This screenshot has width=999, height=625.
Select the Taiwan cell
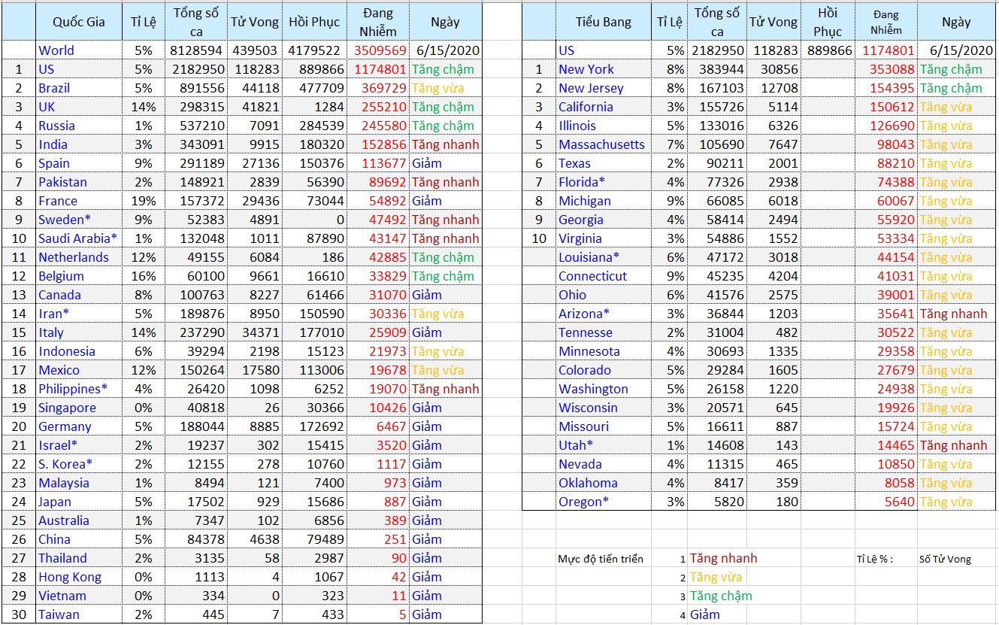(x=79, y=614)
